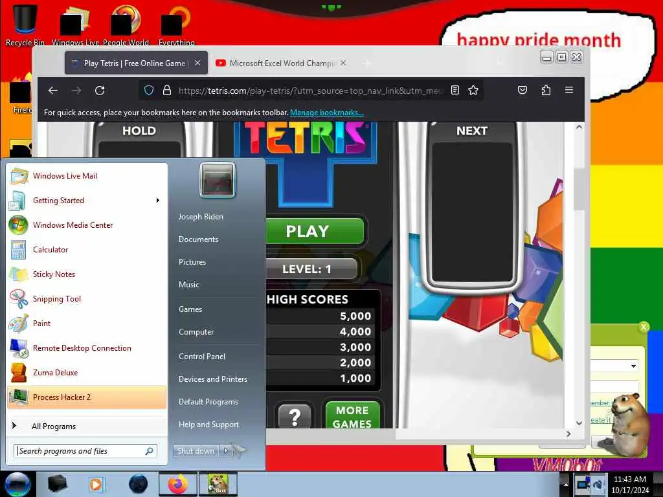Close the Microsoft Excel World Championship tab
Viewport: 663px width, 497px height.
[343, 63]
